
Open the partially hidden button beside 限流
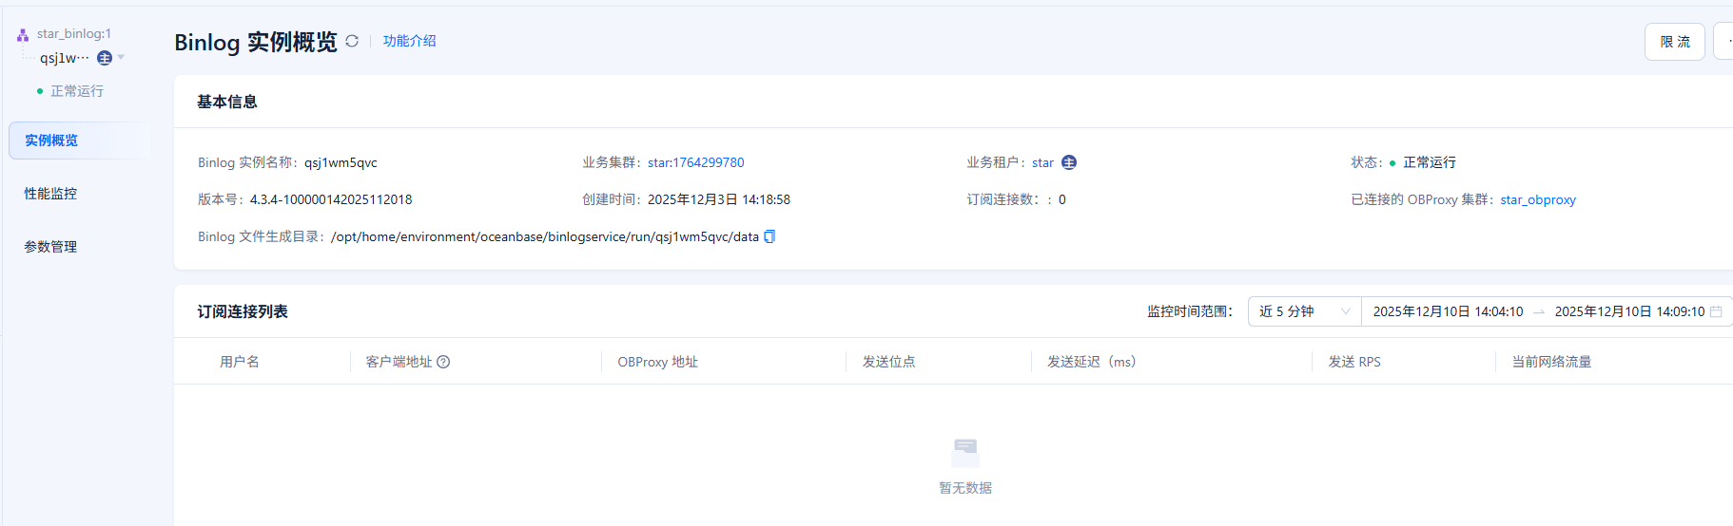[x=1723, y=42]
